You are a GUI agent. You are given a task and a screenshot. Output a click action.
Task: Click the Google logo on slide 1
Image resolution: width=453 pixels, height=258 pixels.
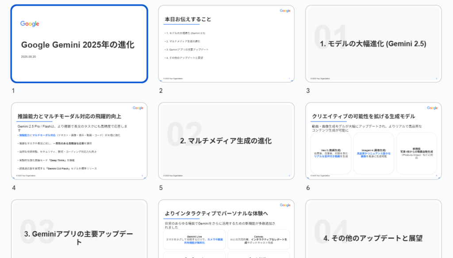point(30,24)
